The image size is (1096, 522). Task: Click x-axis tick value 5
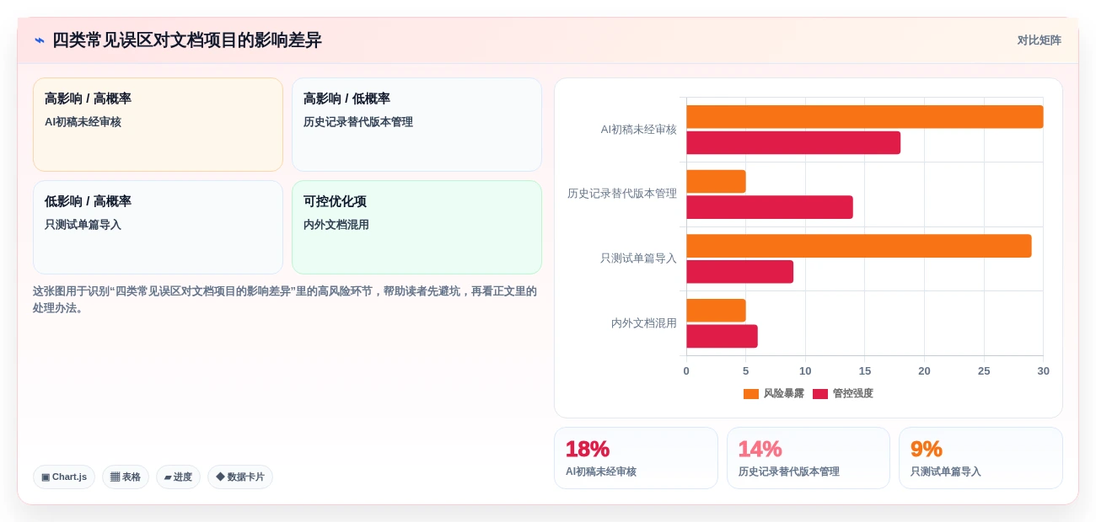tap(746, 371)
